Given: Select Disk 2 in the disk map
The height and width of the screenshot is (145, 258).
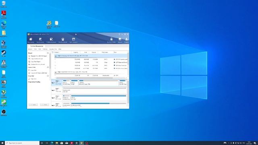Looking at the screenshot, I should click(x=57, y=90).
